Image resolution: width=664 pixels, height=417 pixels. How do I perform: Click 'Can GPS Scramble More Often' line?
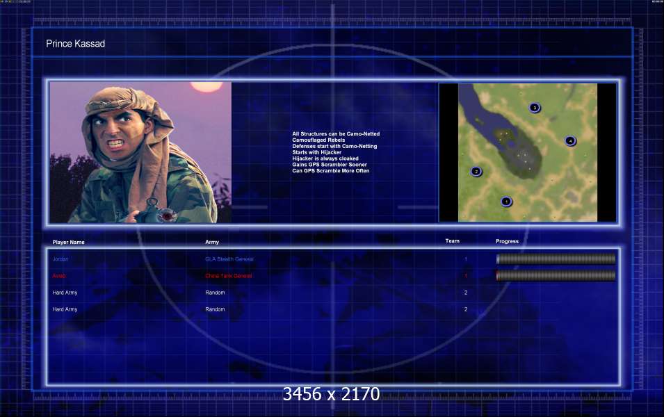331,170
